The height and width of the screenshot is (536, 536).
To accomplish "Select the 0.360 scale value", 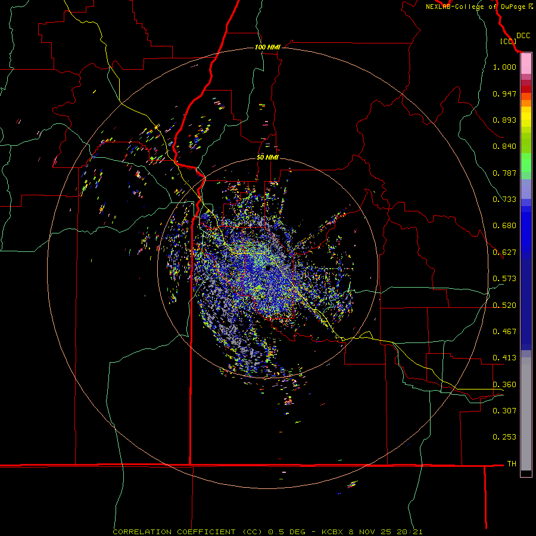I will tap(504, 385).
